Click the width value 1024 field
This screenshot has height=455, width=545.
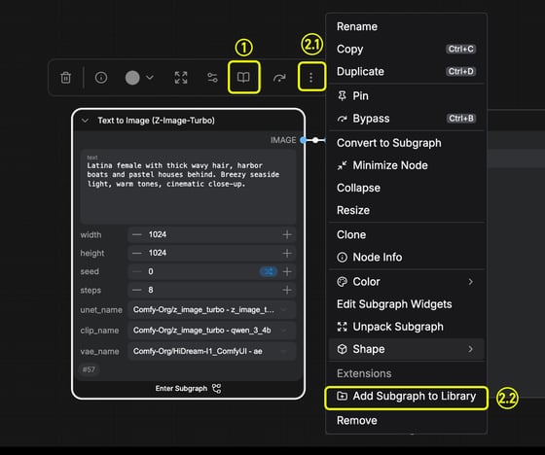coord(212,234)
